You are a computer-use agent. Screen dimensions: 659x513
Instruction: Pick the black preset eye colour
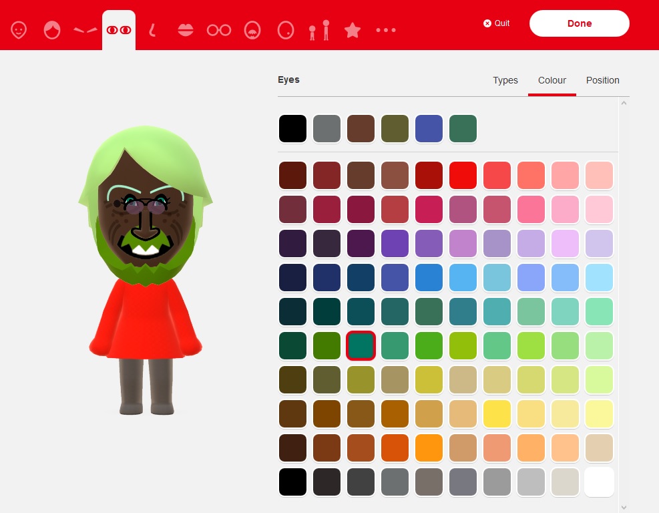tap(292, 129)
